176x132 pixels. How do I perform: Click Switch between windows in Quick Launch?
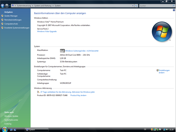(x=15, y=130)
